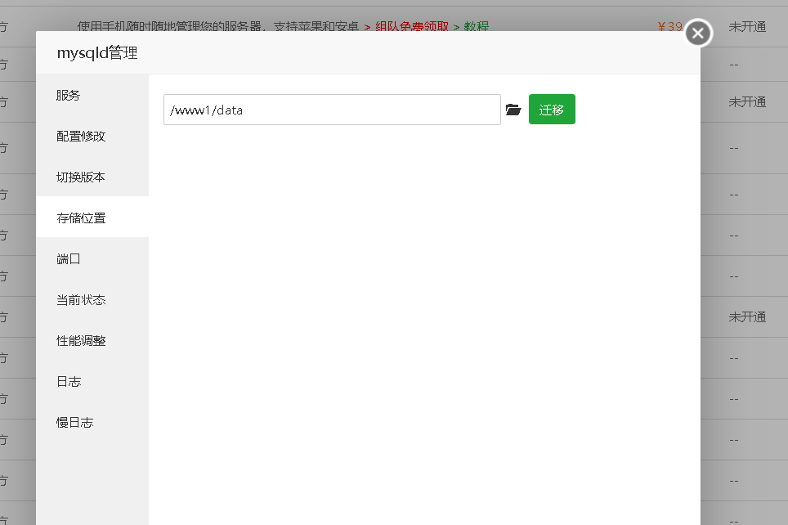
Task: Close the mysqld管理 dialog
Action: [698, 34]
